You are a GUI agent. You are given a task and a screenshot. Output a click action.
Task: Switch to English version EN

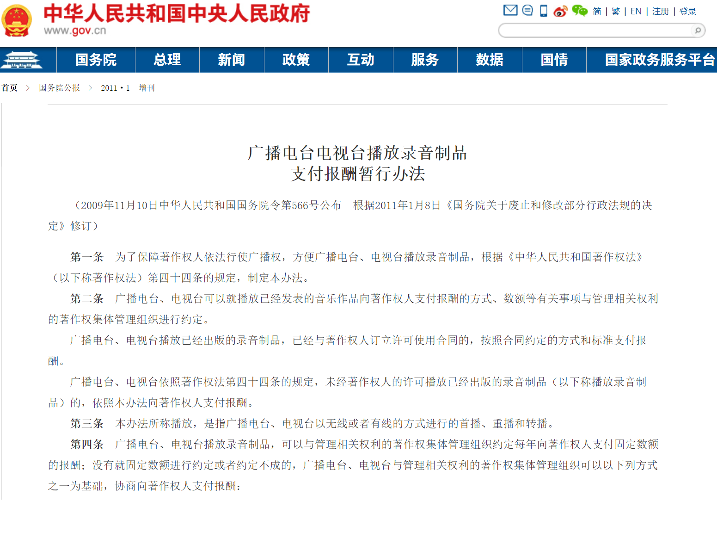(x=636, y=12)
